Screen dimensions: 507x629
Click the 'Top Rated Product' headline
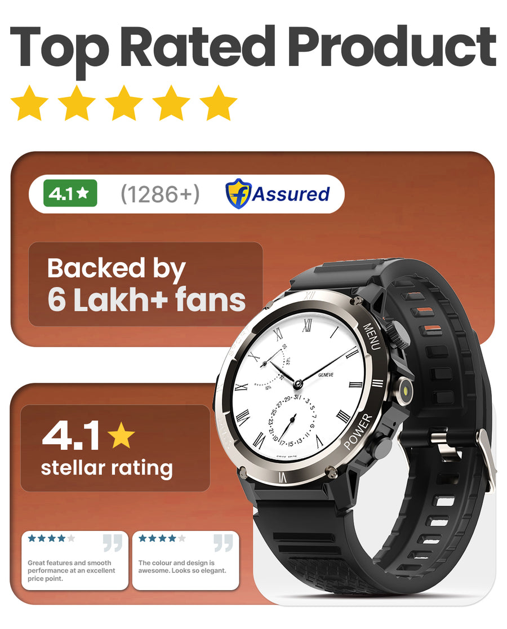click(x=253, y=47)
